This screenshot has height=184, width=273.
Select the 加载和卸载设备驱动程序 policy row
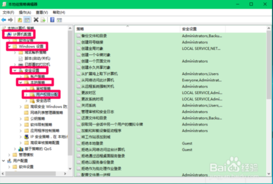(x=170, y=131)
